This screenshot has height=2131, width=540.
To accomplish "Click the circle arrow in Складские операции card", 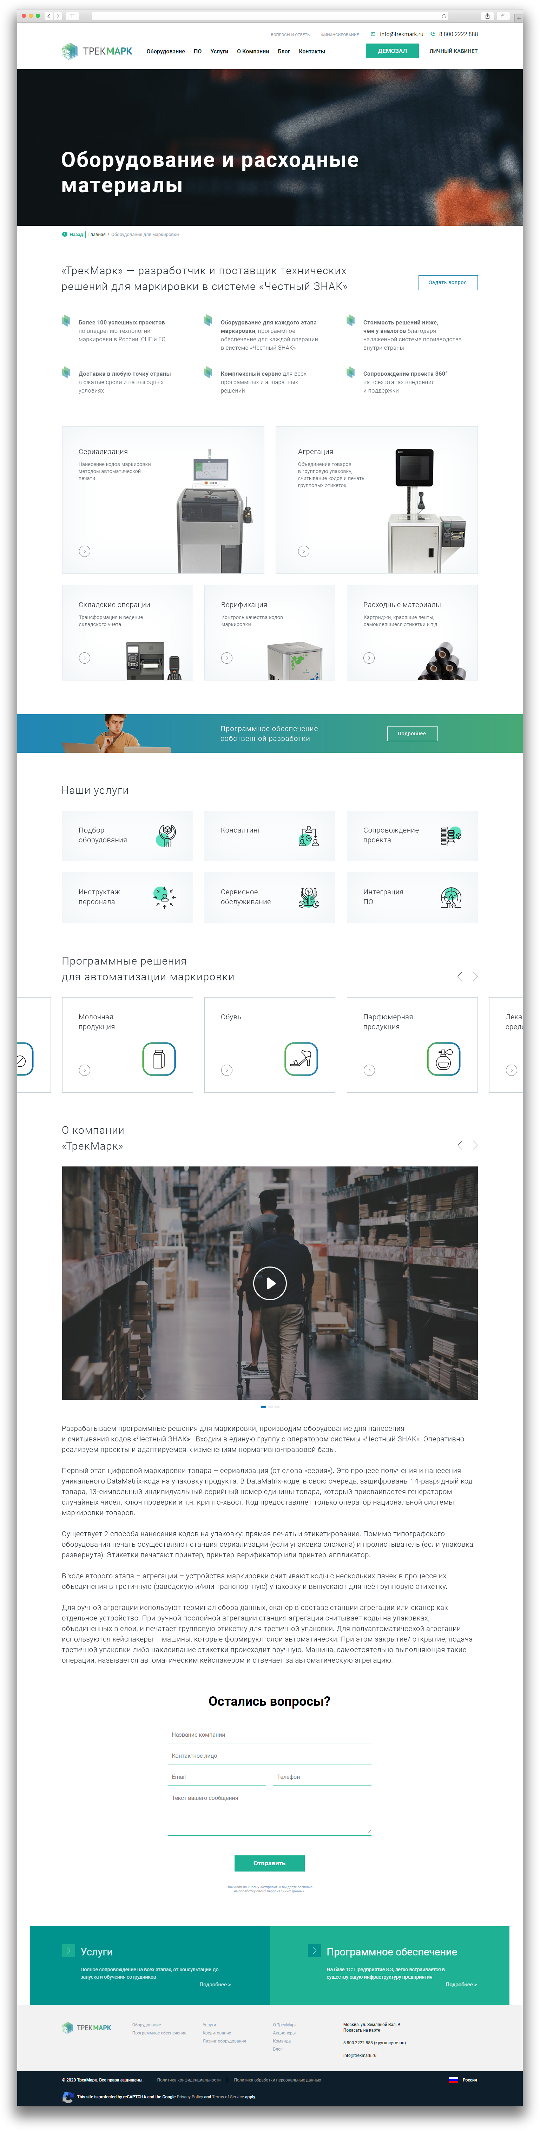I will tap(84, 658).
